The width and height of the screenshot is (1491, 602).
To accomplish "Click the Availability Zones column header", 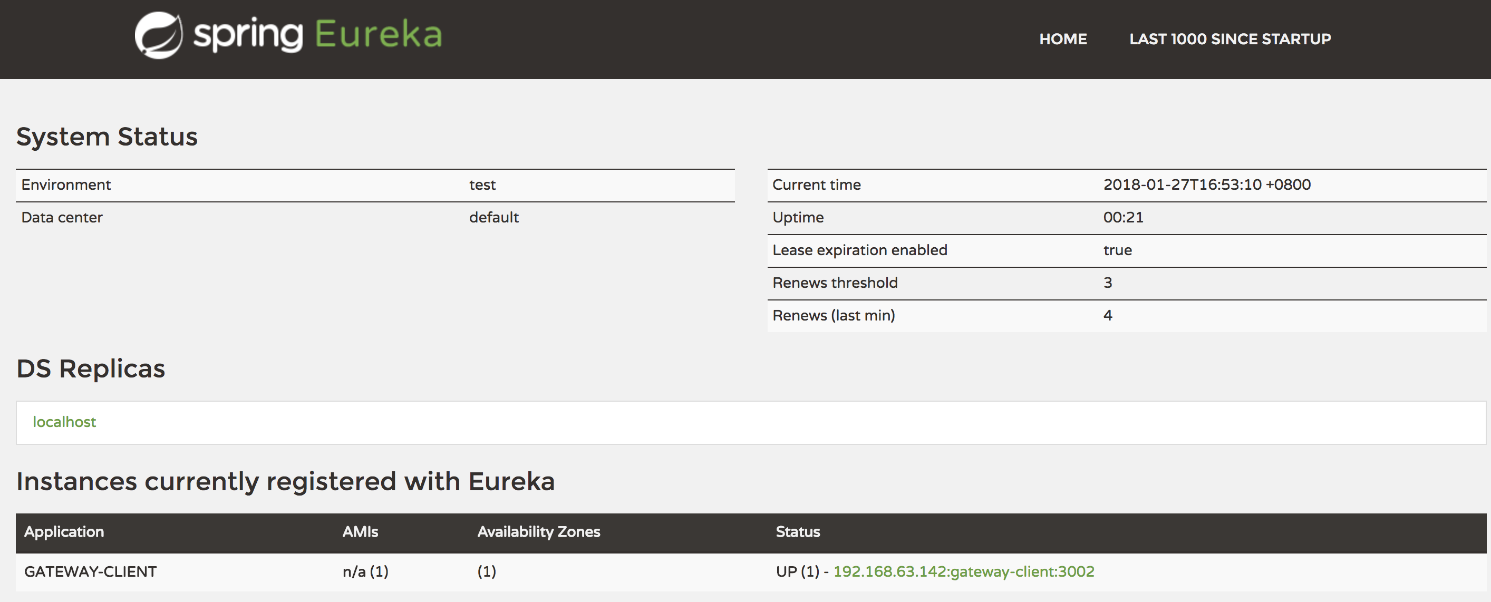I will (538, 532).
